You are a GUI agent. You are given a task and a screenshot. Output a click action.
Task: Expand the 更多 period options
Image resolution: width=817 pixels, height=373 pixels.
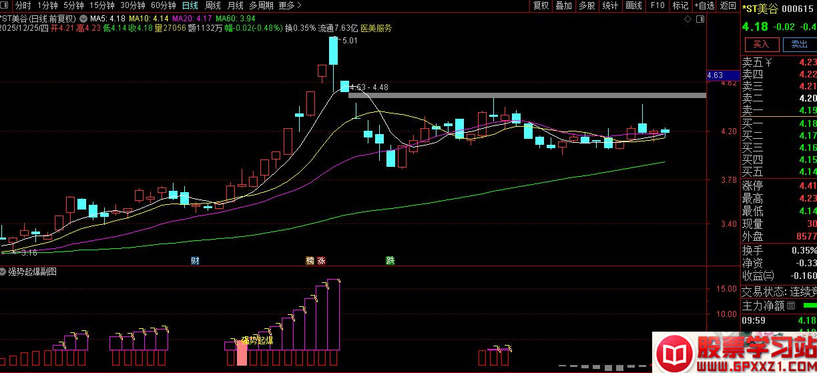290,5
